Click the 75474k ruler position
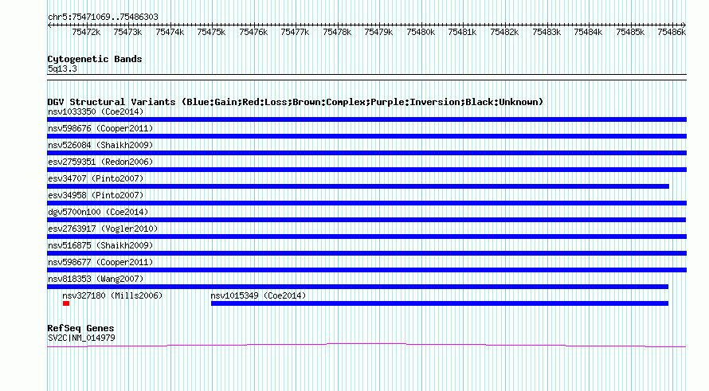This screenshot has width=709, height=391. click(x=170, y=32)
